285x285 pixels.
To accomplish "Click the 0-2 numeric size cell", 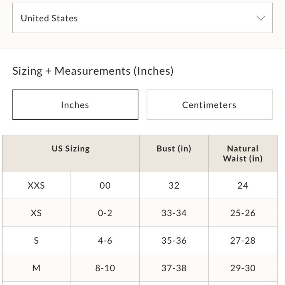I will [105, 213].
